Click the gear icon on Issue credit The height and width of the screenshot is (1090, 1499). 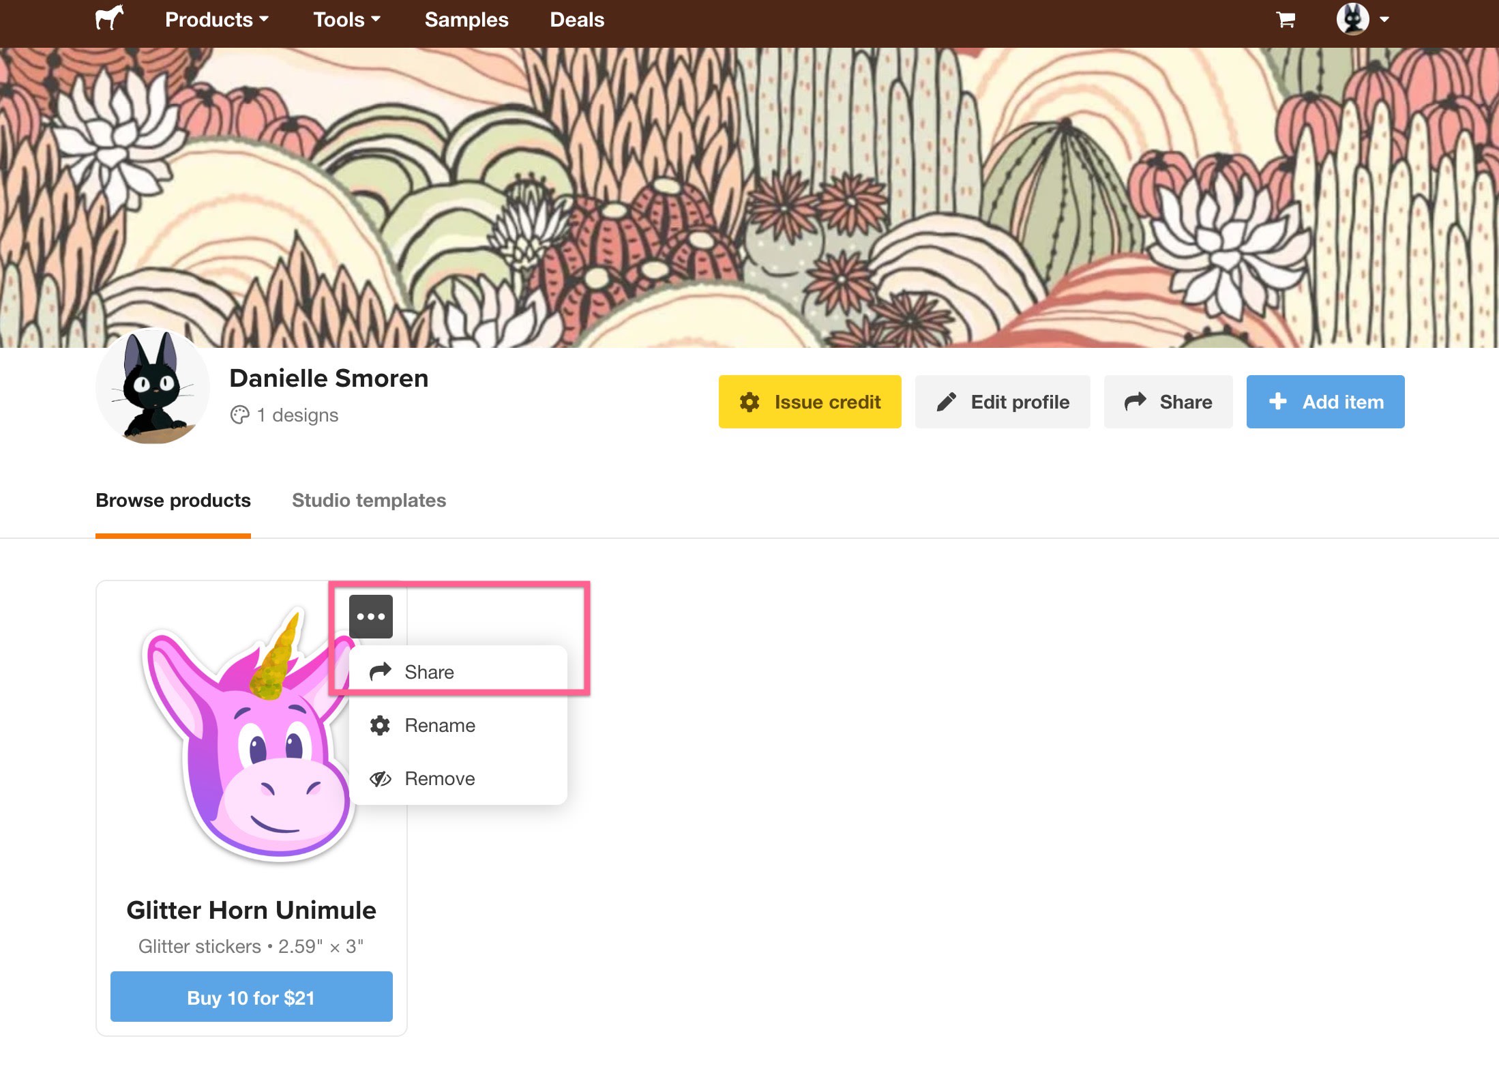749,402
